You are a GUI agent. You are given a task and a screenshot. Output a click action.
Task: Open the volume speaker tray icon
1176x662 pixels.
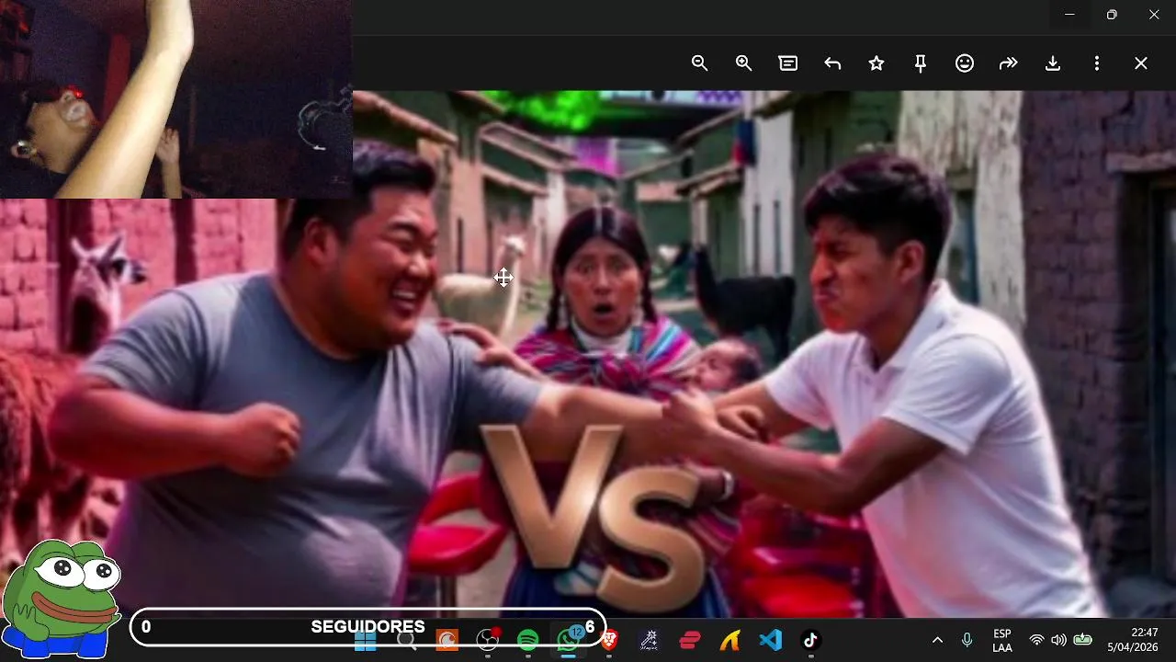[1058, 640]
